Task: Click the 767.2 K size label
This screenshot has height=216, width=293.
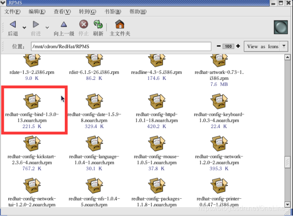Action: tap(32, 169)
